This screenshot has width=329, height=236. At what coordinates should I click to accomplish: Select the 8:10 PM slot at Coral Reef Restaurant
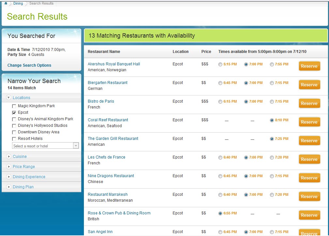coord(271,120)
